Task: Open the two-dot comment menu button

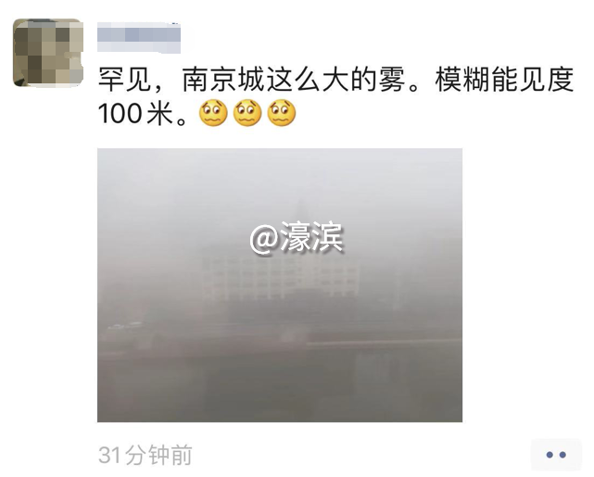Action: point(556,455)
